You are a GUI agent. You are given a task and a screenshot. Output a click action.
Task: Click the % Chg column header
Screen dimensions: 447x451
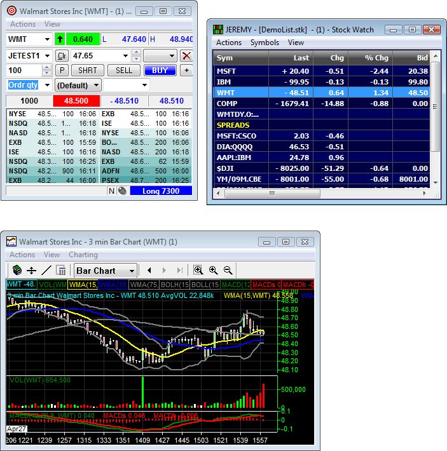(x=371, y=58)
